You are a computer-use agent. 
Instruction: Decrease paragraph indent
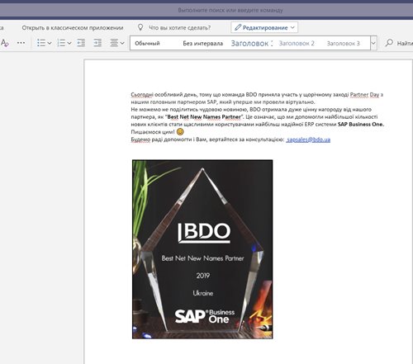(x=81, y=43)
